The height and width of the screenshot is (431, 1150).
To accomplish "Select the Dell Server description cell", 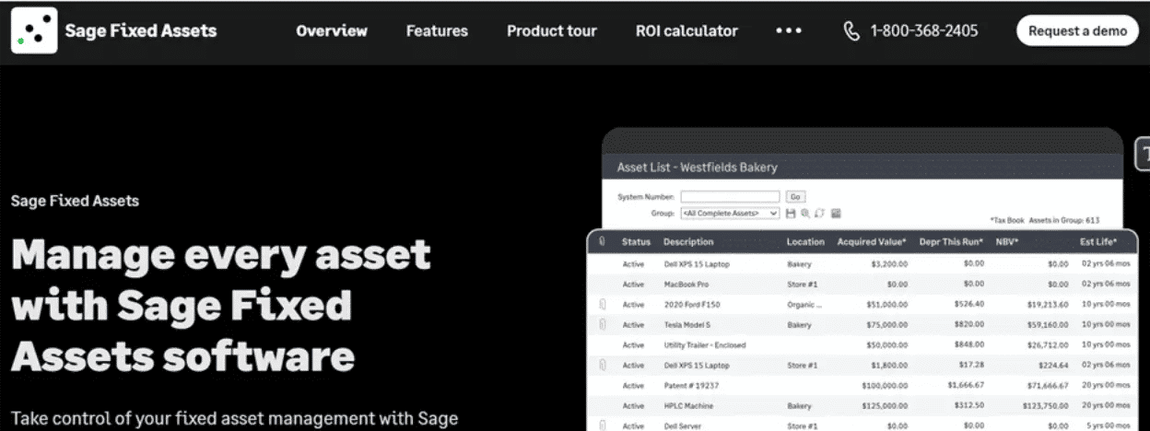I will [685, 426].
